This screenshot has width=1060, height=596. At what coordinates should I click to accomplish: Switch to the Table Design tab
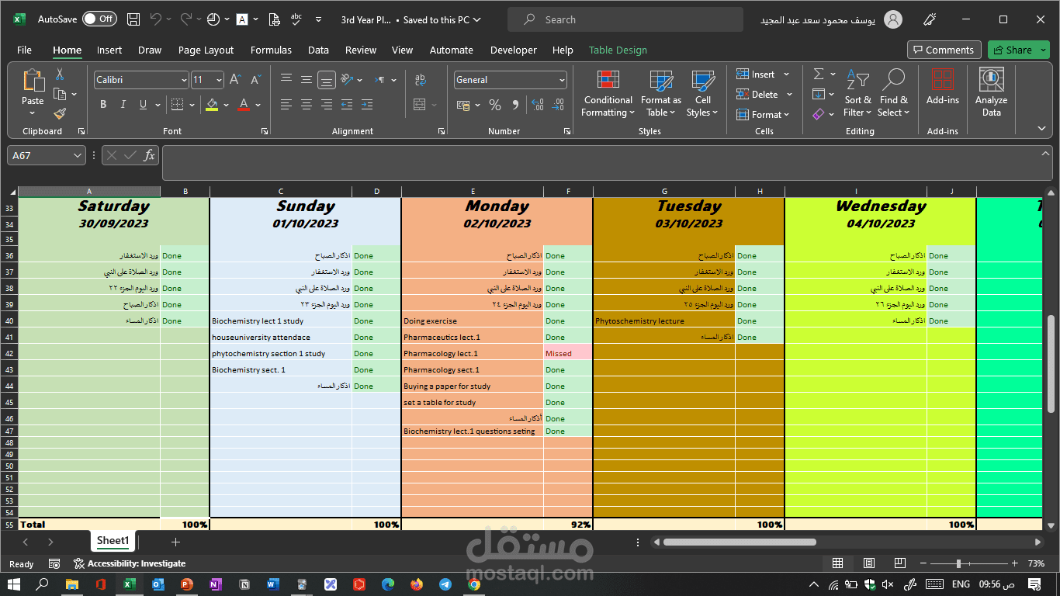(618, 50)
